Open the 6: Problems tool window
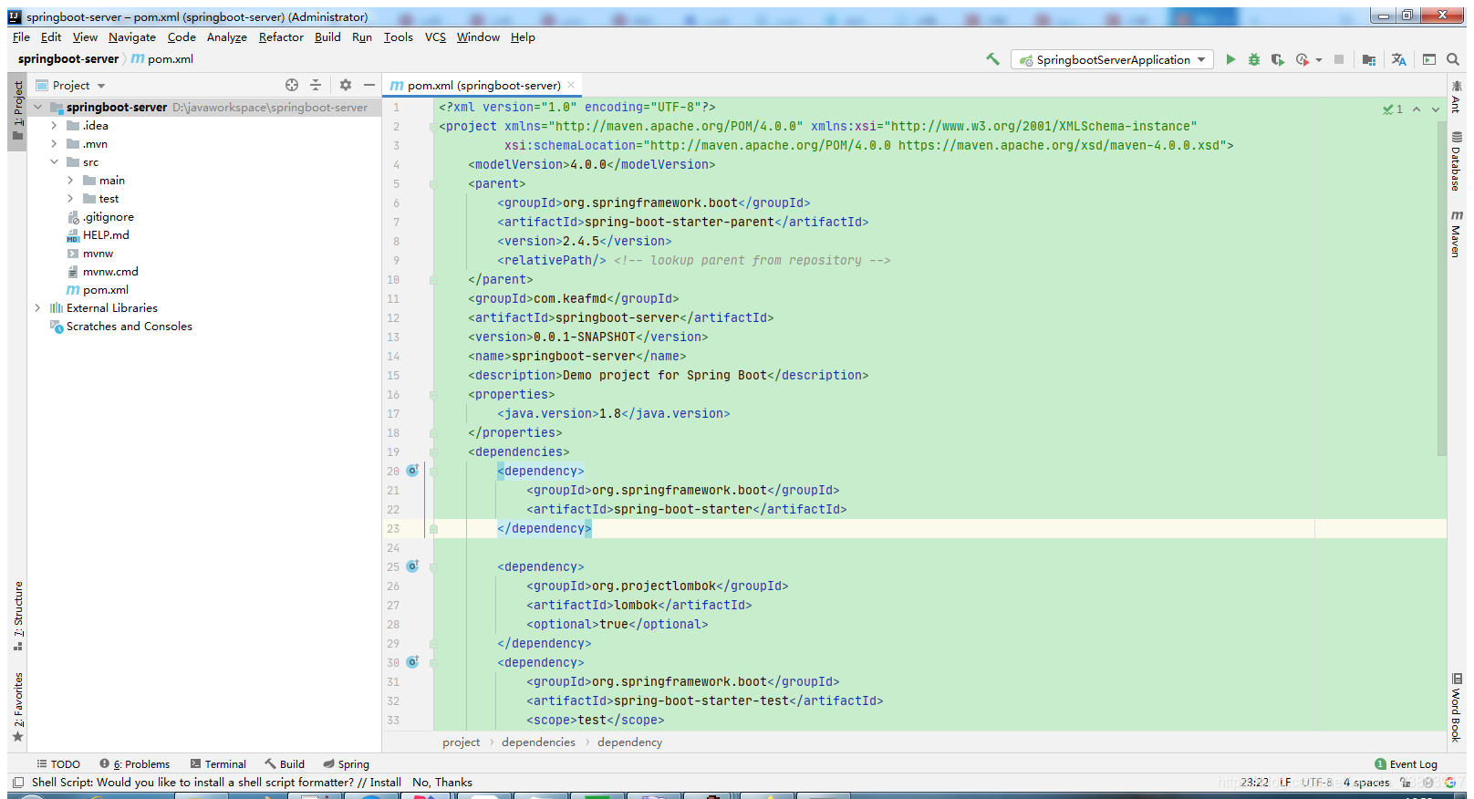The width and height of the screenshot is (1474, 799). point(135,764)
